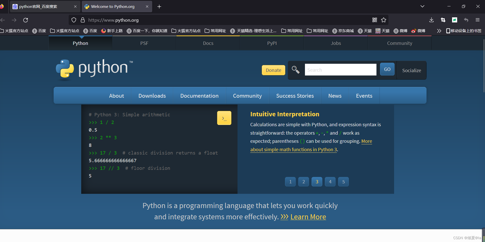Screen dimensions: 485x242
Task: Select the Python top navigation tab
Action: 80,43
